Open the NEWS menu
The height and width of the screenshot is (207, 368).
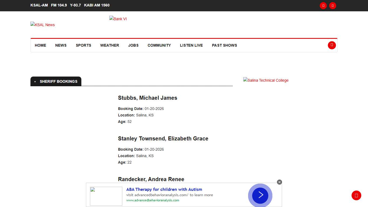[x=61, y=45]
